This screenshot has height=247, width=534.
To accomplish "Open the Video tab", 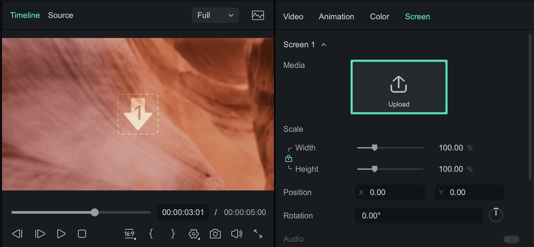I will [x=293, y=17].
